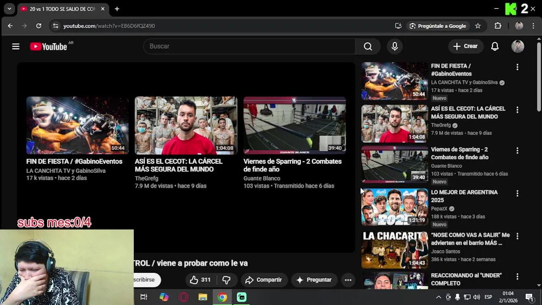Open the green Streamlabs app on taskbar
Image resolution: width=542 pixels, height=305 pixels.
[x=242, y=297]
